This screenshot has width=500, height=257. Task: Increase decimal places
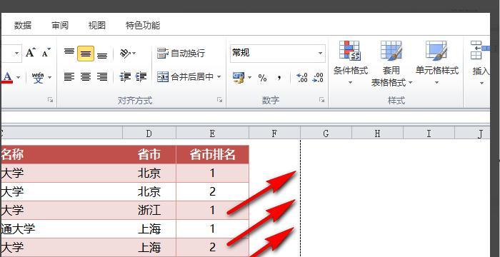301,78
